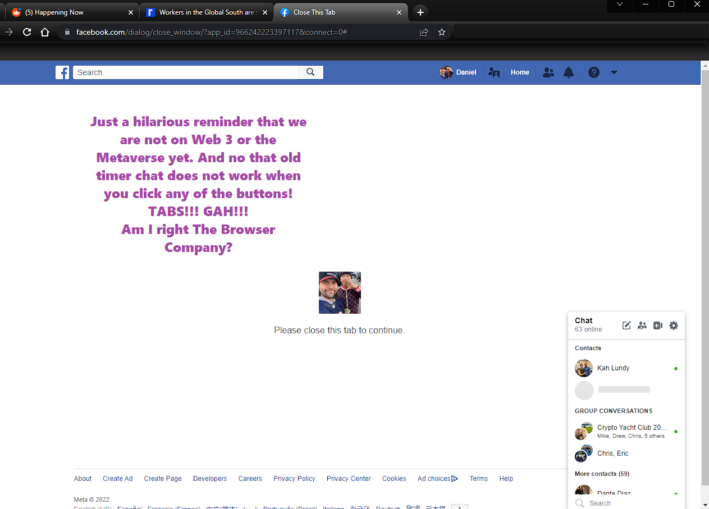Open the Find Friends icon next to Daniel
This screenshot has height=509, width=709.
click(x=494, y=72)
